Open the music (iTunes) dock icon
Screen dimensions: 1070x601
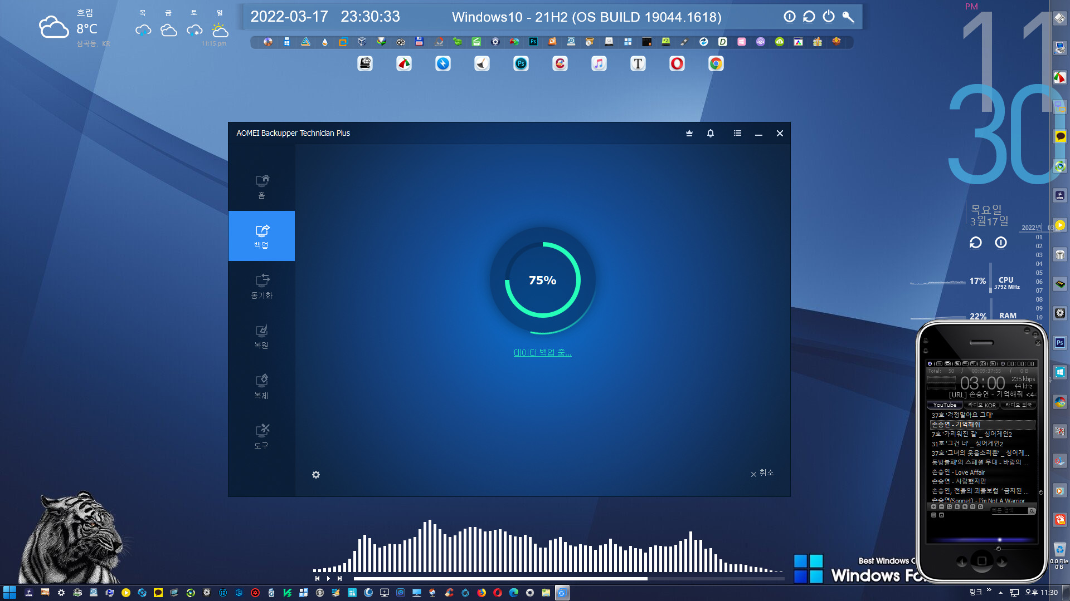[x=599, y=63]
